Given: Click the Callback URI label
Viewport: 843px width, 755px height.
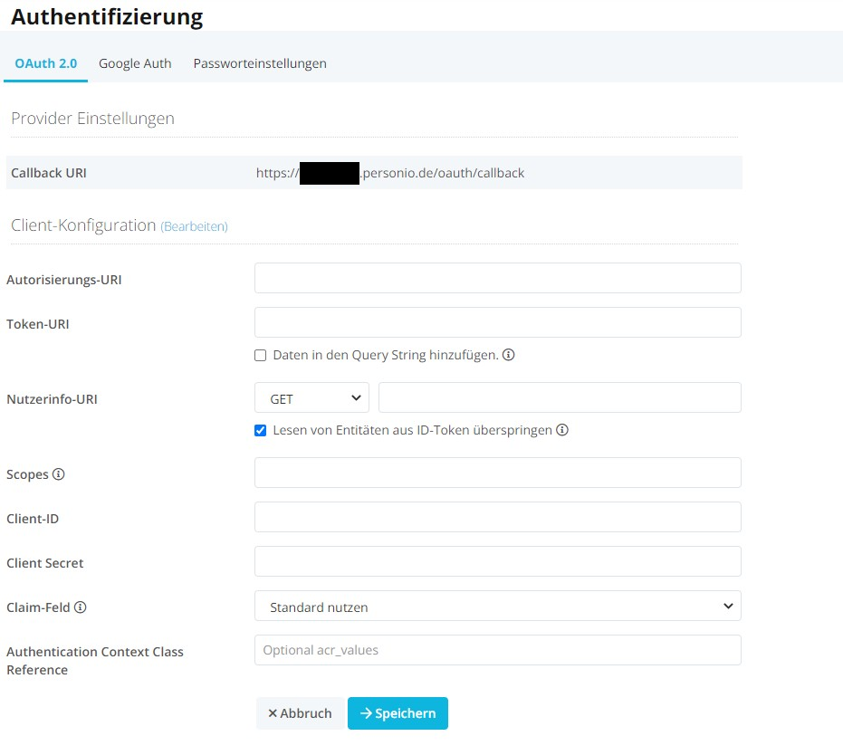Looking at the screenshot, I should tap(49, 173).
